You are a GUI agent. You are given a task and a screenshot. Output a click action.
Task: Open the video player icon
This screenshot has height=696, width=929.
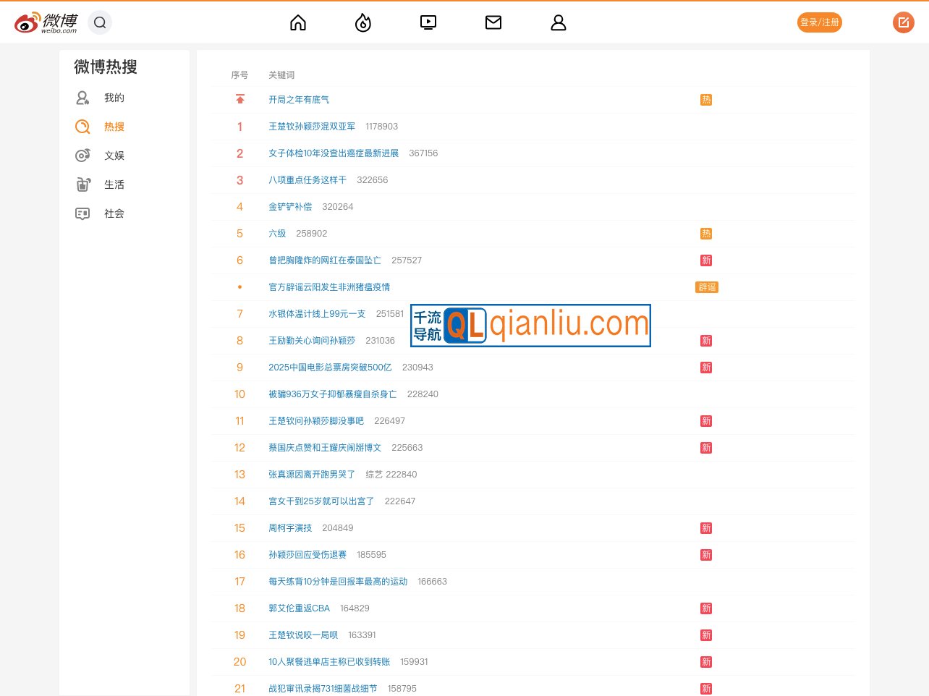(x=428, y=23)
